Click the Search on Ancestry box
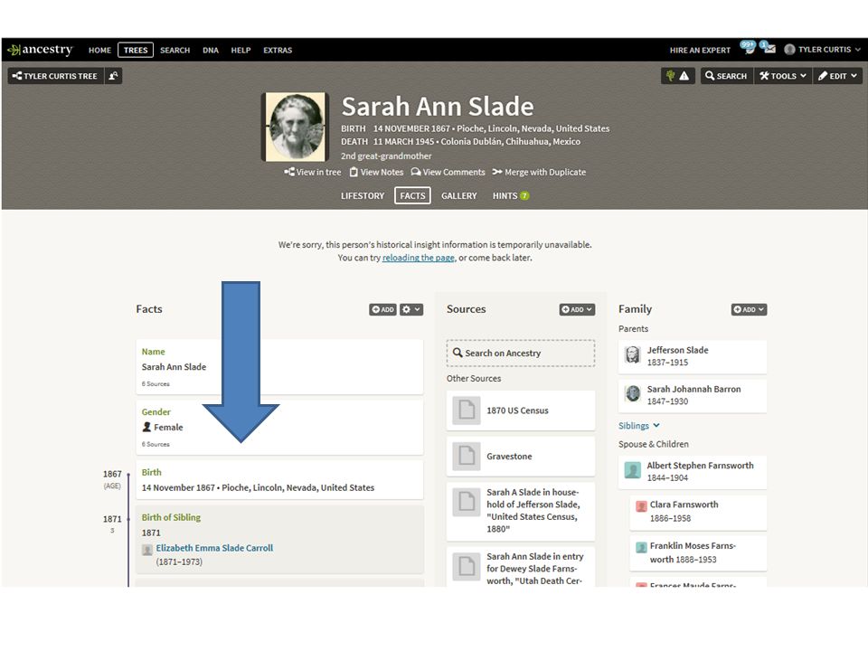Screen dimensions: 868x651 [x=521, y=354]
